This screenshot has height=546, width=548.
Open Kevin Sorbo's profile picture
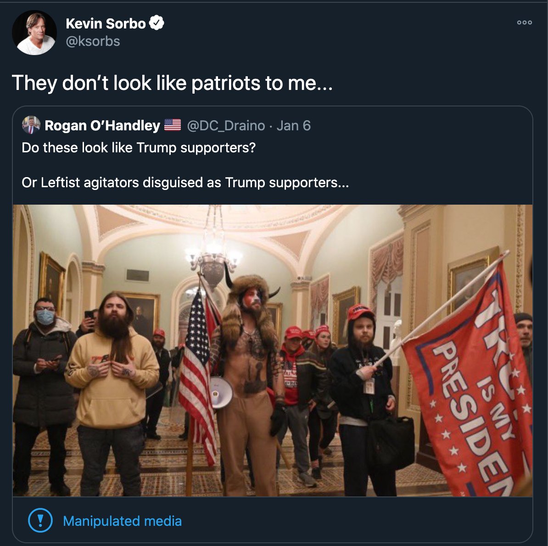pyautogui.click(x=34, y=33)
